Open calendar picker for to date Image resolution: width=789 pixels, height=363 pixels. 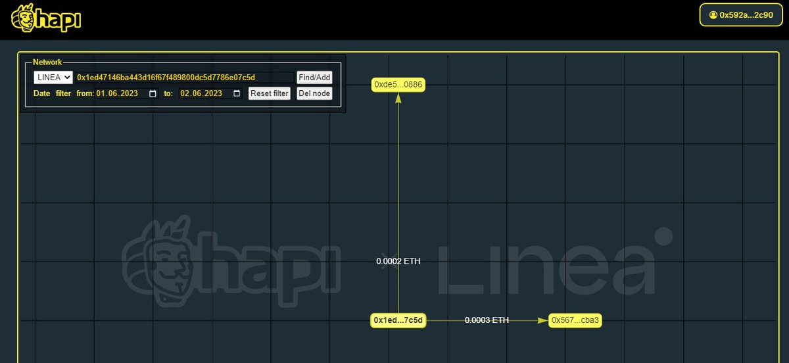pos(237,93)
